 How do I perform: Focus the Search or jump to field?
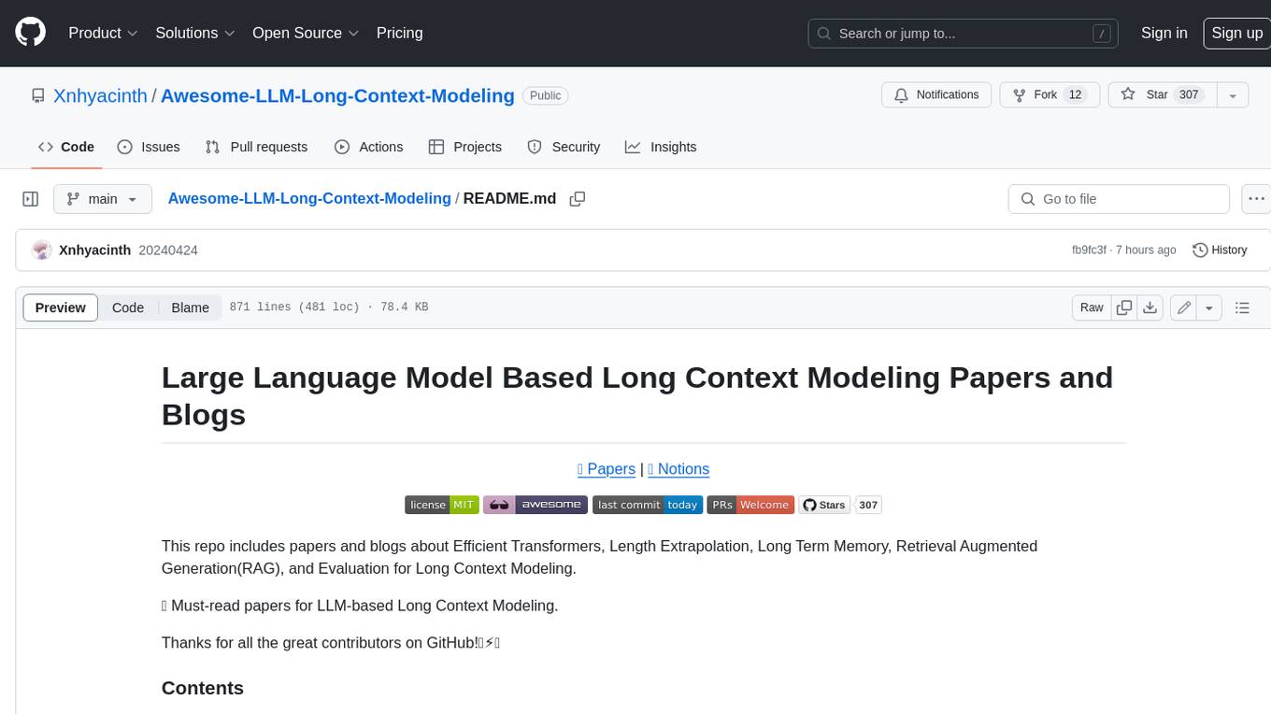[x=964, y=34]
